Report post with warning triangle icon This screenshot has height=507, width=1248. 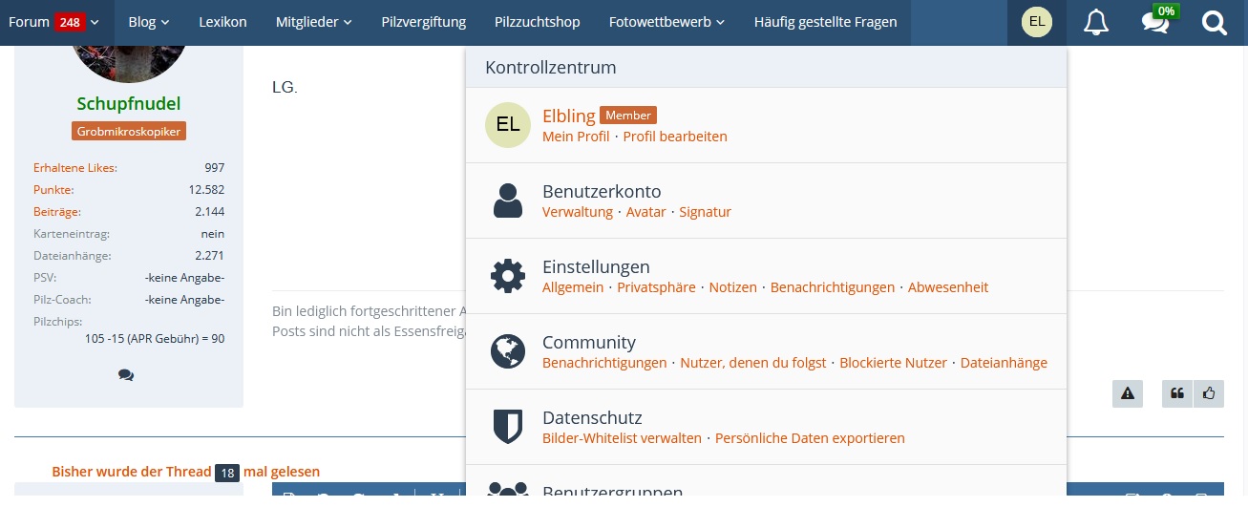coord(1127,392)
